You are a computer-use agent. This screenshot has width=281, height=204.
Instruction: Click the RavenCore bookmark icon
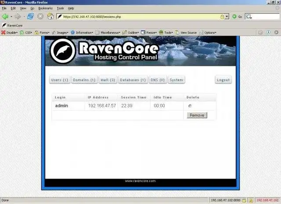[x=4, y=25]
